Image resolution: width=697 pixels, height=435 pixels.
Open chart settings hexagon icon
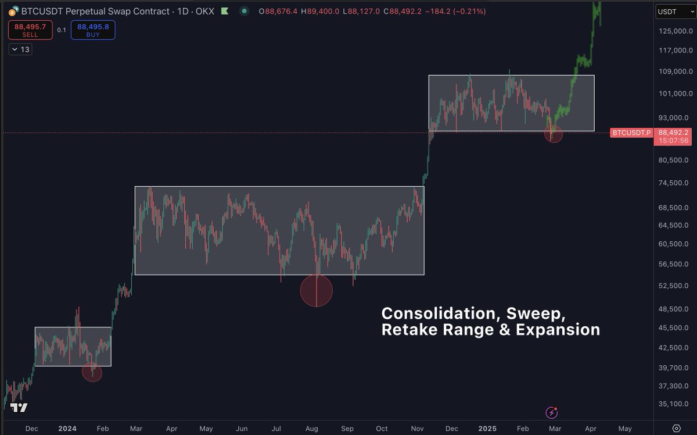676,429
